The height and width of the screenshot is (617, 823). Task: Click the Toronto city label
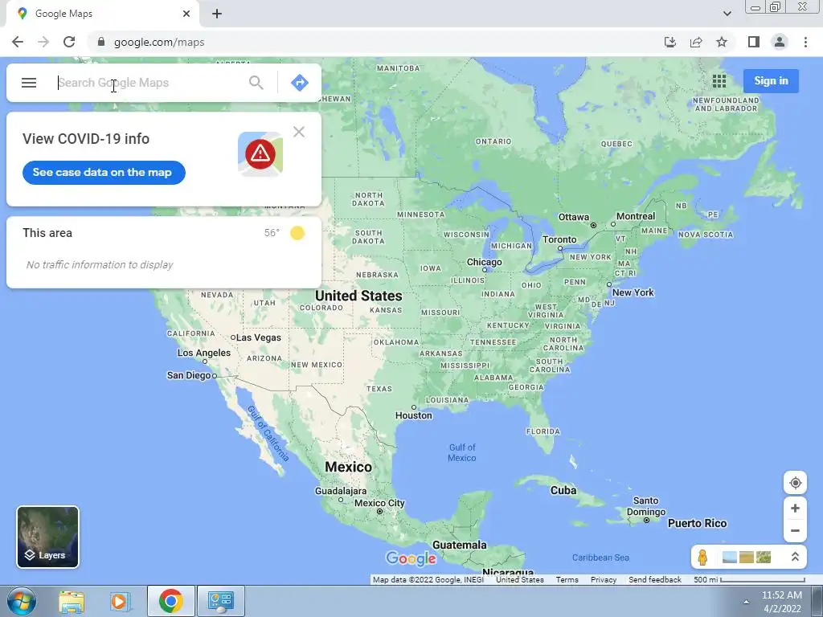[559, 239]
